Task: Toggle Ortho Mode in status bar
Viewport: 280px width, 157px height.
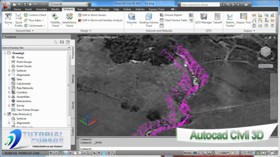Action: point(66,153)
